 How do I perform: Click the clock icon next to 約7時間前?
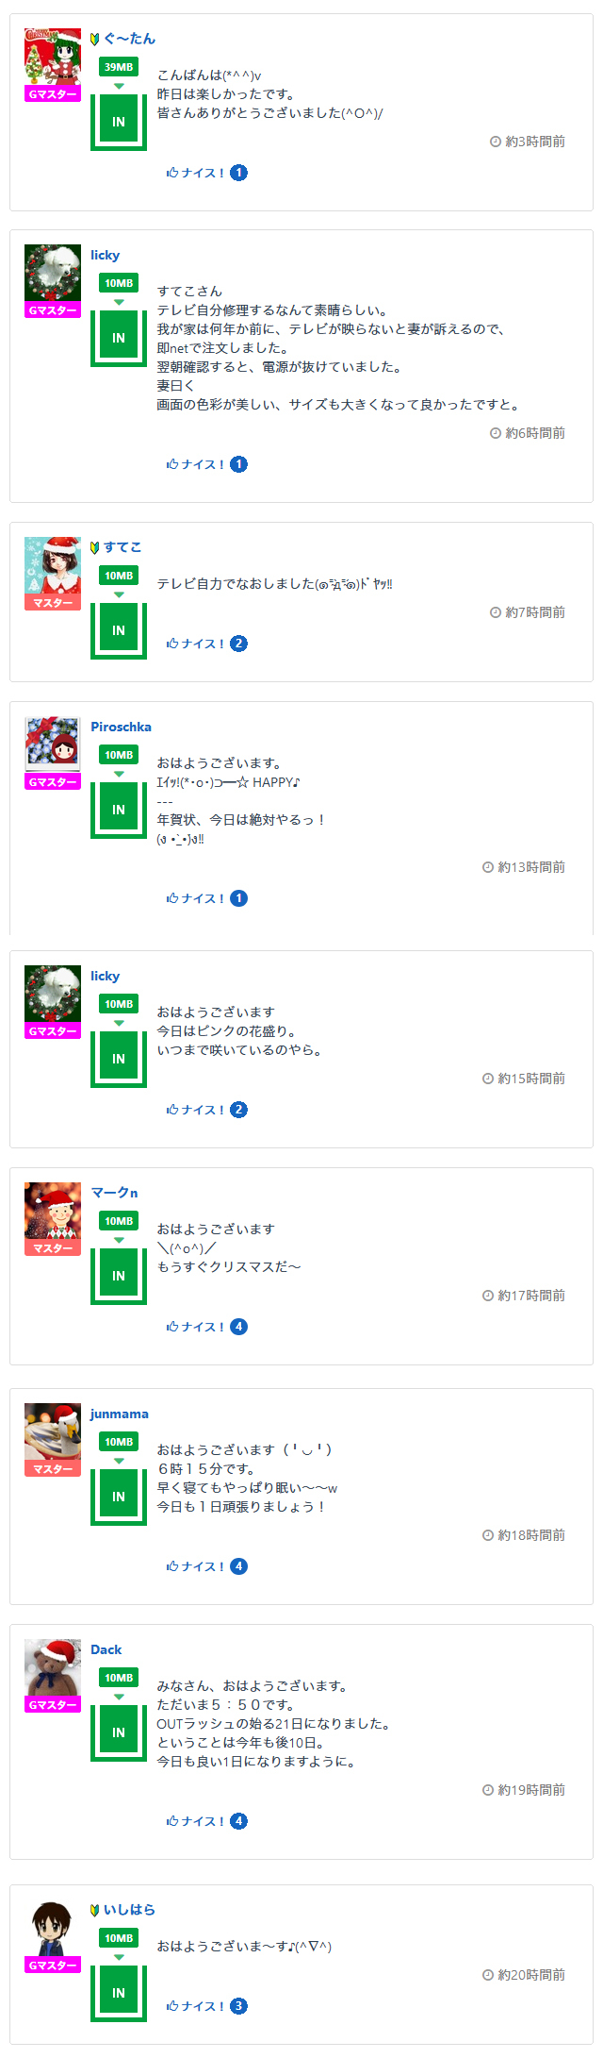click(496, 612)
